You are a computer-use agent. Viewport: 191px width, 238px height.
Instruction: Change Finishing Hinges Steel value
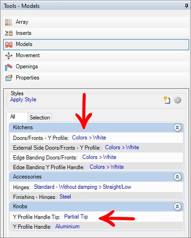pos(65,197)
